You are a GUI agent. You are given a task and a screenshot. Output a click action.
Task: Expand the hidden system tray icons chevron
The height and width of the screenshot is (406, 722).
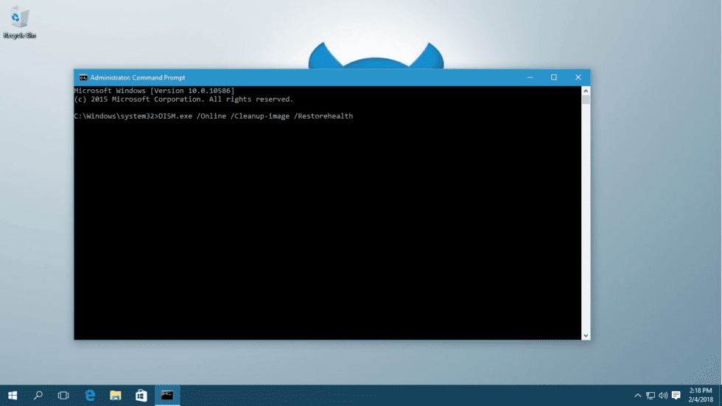638,396
